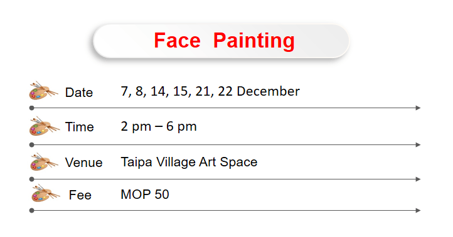
Task: Select the December dates text
Action: 210,91
